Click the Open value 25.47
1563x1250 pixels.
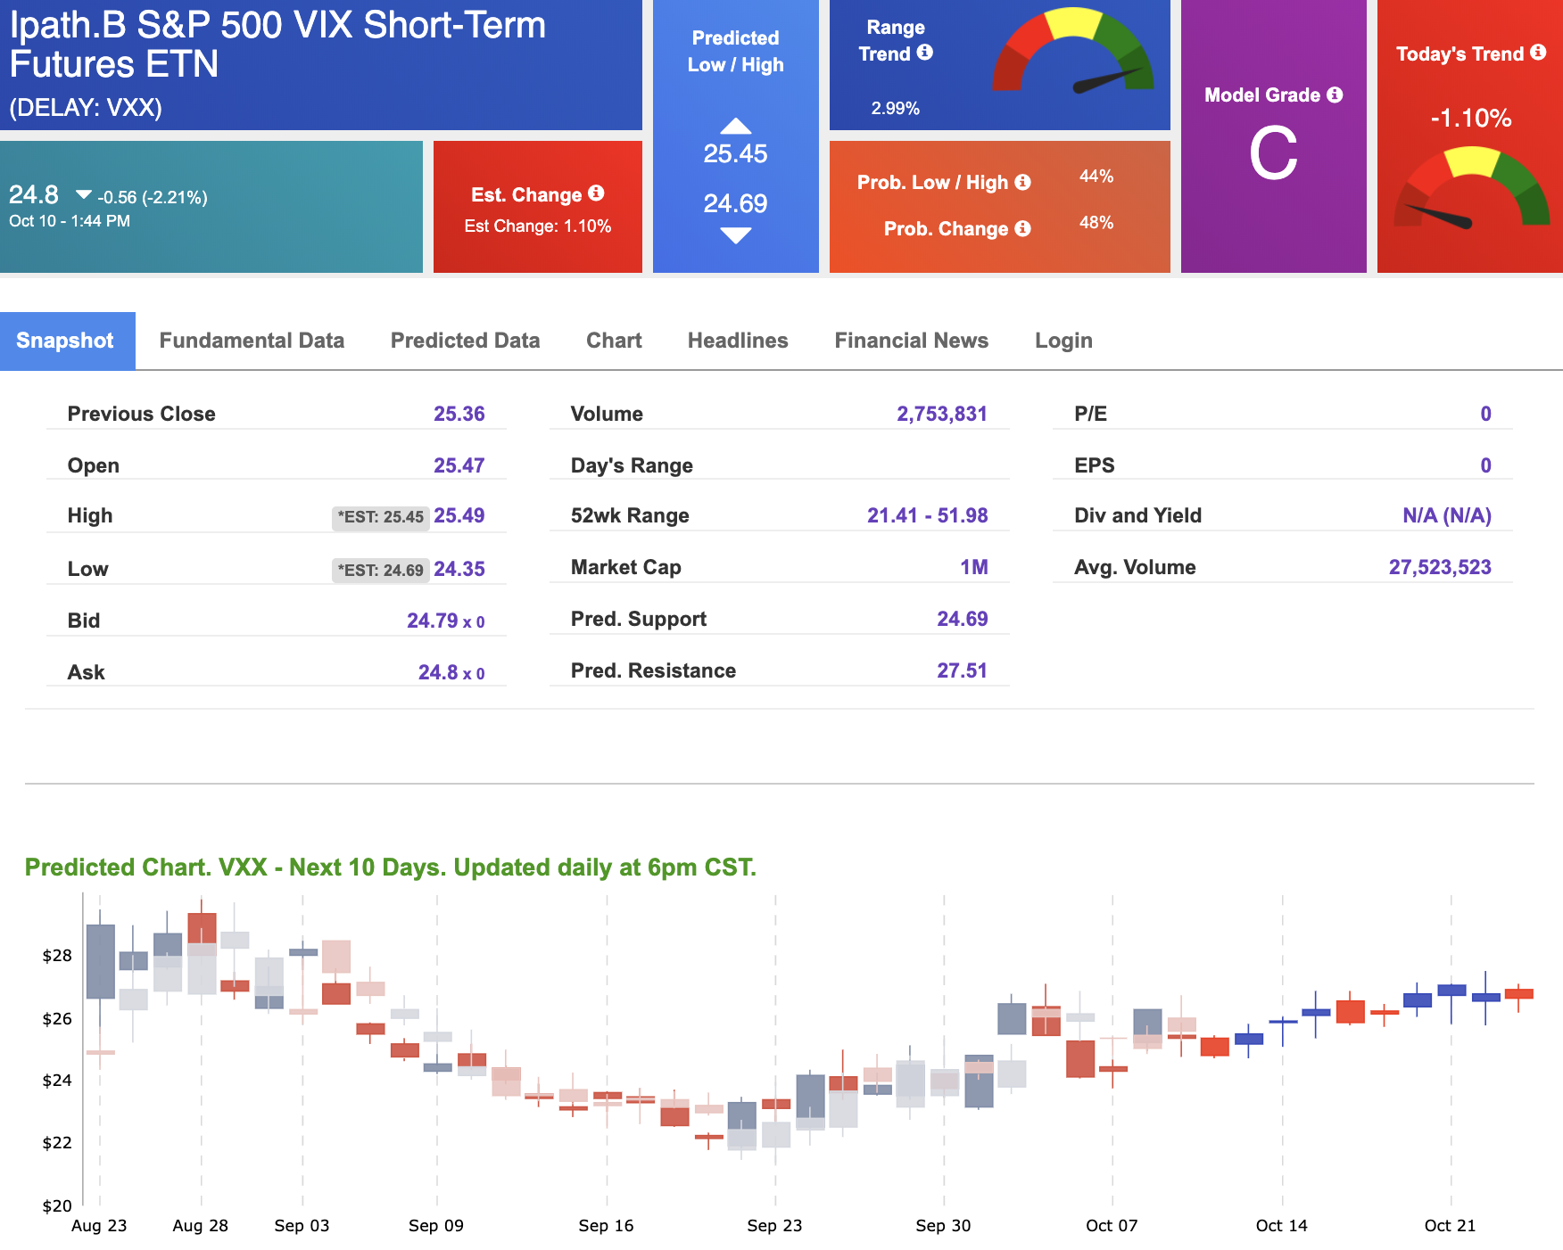coord(459,465)
